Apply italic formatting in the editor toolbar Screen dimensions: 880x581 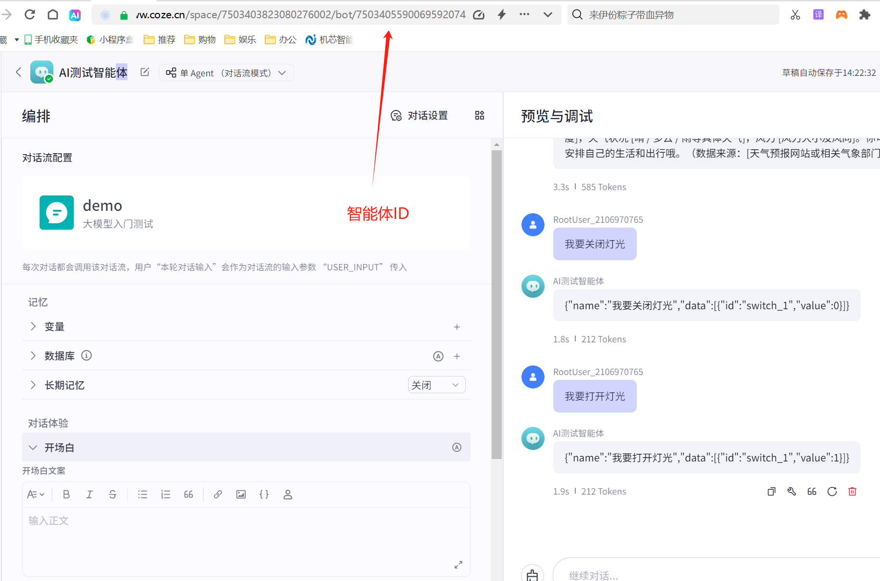89,494
